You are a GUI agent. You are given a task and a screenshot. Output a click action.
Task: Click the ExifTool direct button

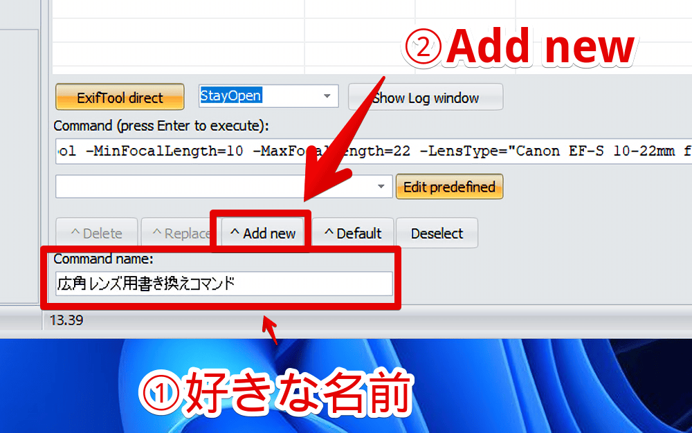click(119, 97)
